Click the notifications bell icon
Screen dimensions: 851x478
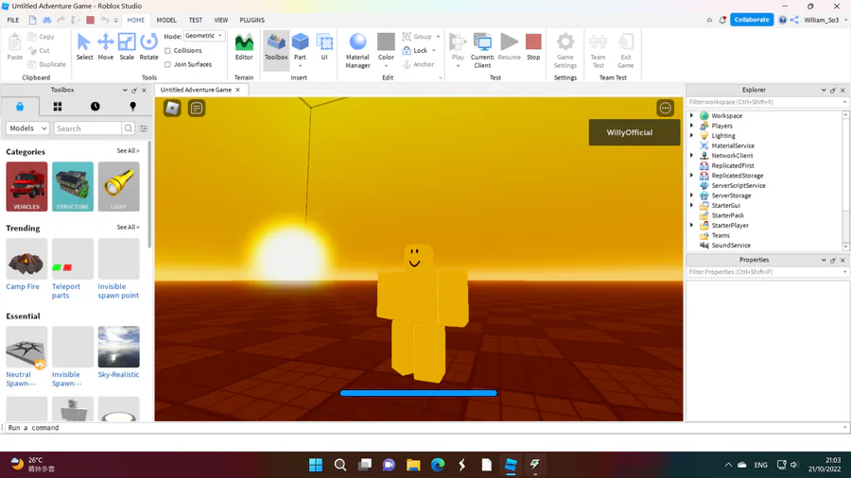pos(722,20)
